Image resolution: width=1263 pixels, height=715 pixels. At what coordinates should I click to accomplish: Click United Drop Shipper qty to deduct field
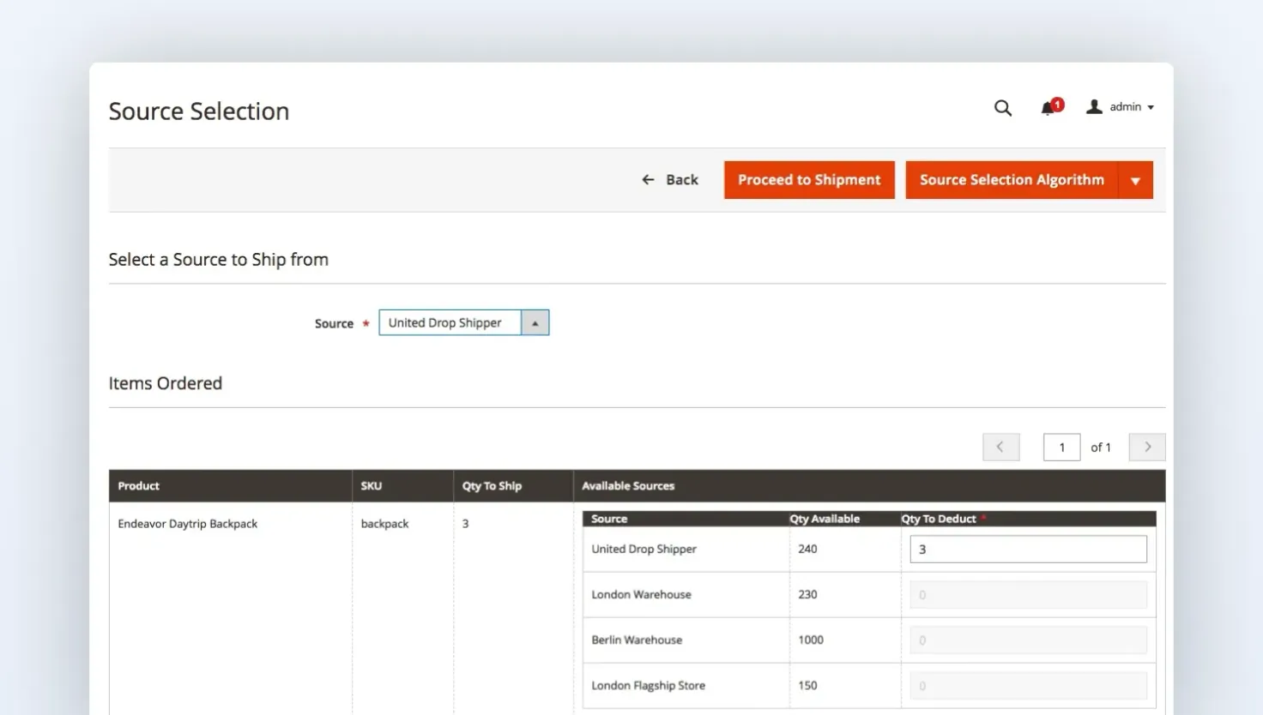click(1028, 550)
